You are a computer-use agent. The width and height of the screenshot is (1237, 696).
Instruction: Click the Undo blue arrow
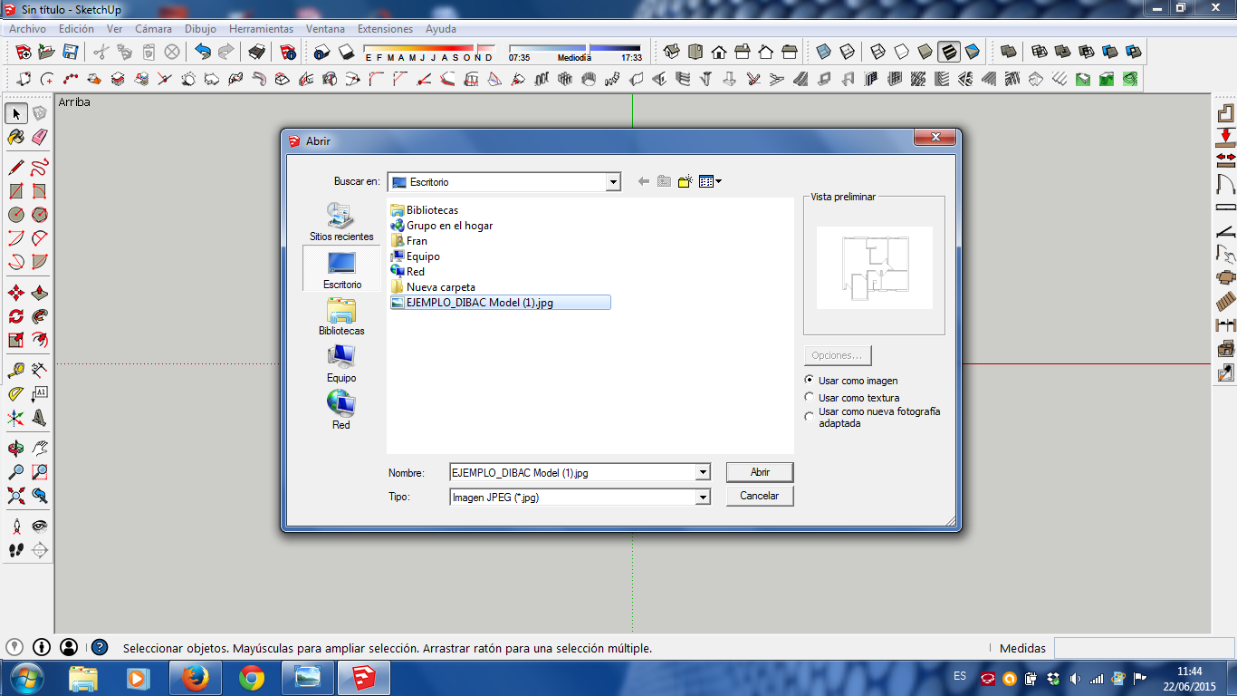203,52
